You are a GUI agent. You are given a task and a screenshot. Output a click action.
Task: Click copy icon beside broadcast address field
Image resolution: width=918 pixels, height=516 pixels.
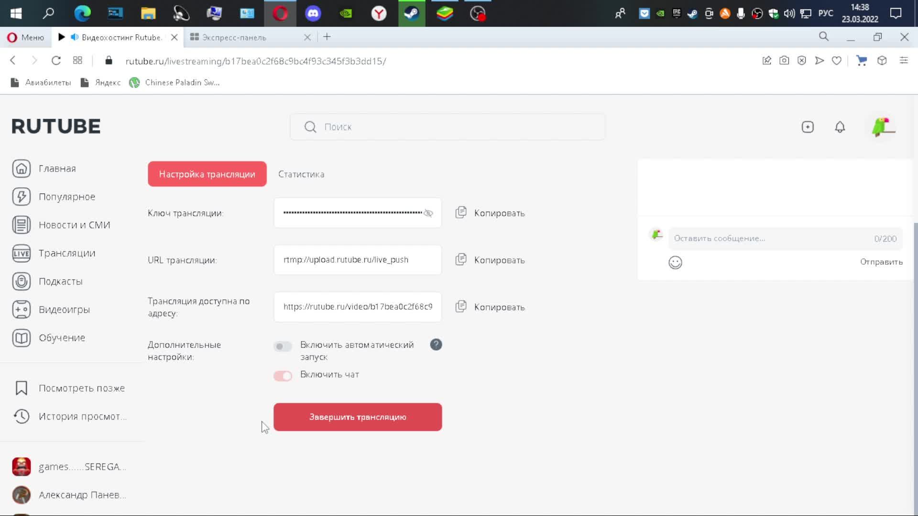pyautogui.click(x=461, y=306)
